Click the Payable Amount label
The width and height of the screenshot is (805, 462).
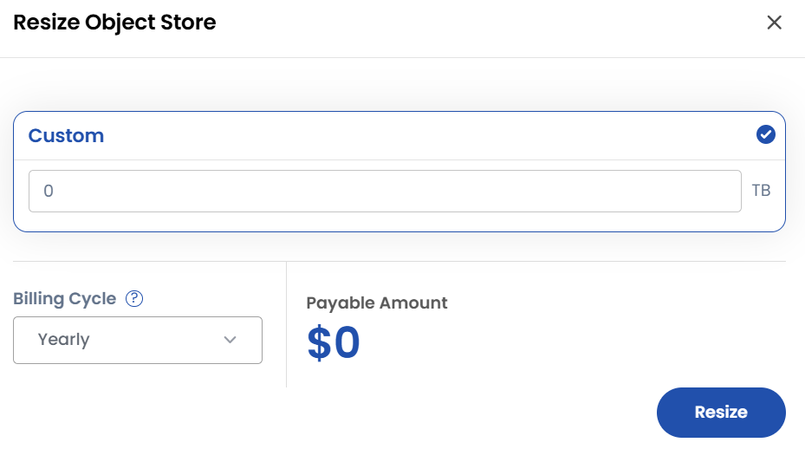click(x=377, y=303)
